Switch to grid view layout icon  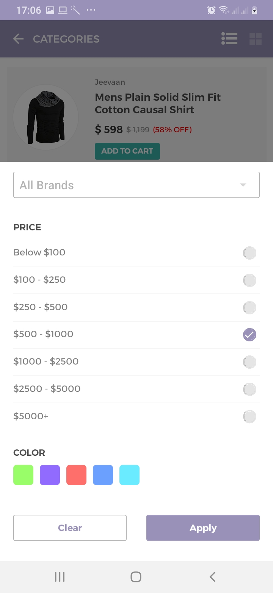256,39
